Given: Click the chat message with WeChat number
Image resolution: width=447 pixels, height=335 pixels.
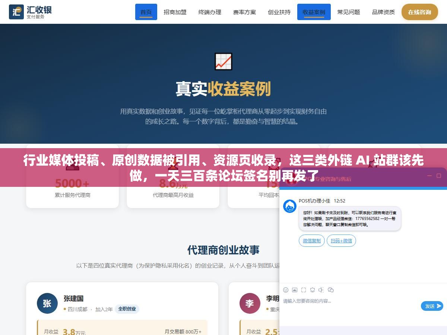Looking at the screenshot, I should pos(350,218).
